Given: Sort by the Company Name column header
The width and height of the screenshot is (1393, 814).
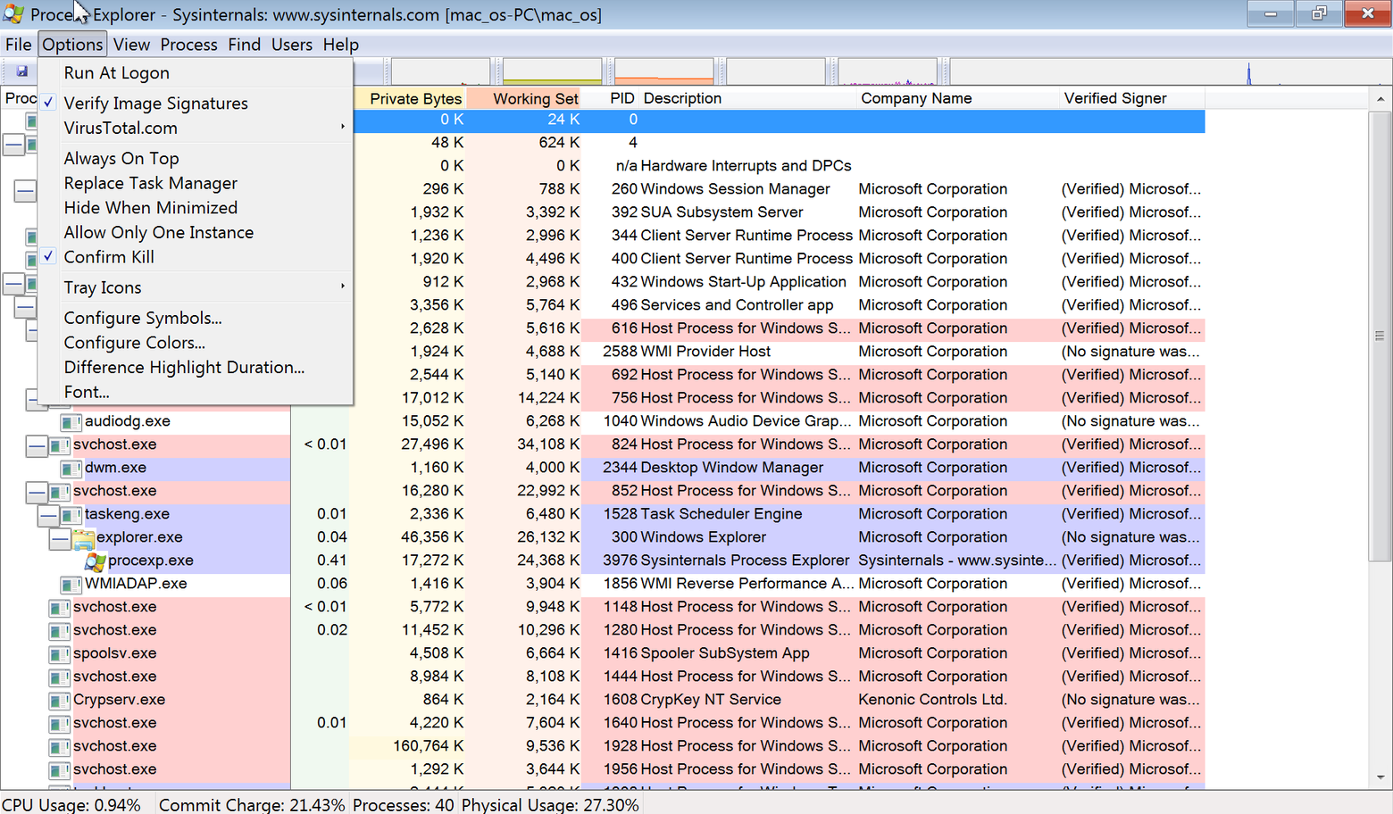Looking at the screenshot, I should pos(958,98).
